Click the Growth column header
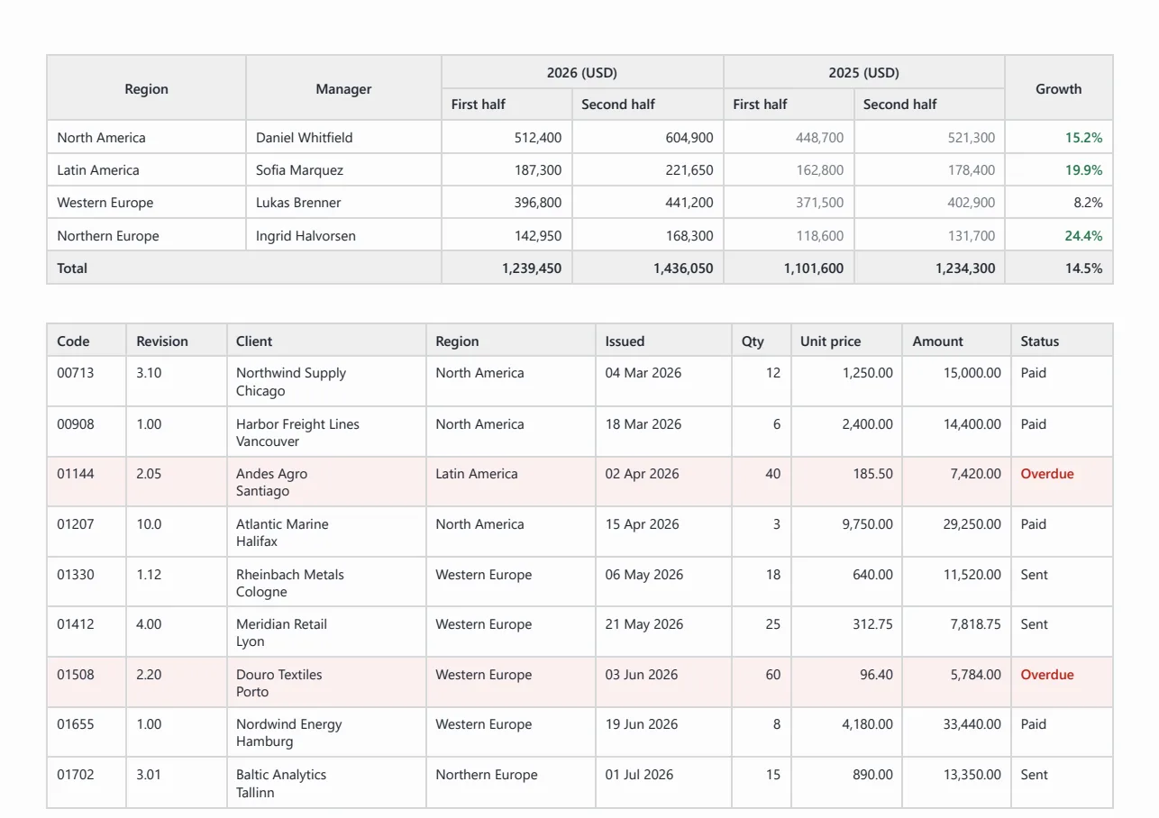The width and height of the screenshot is (1159, 818). [x=1058, y=88]
